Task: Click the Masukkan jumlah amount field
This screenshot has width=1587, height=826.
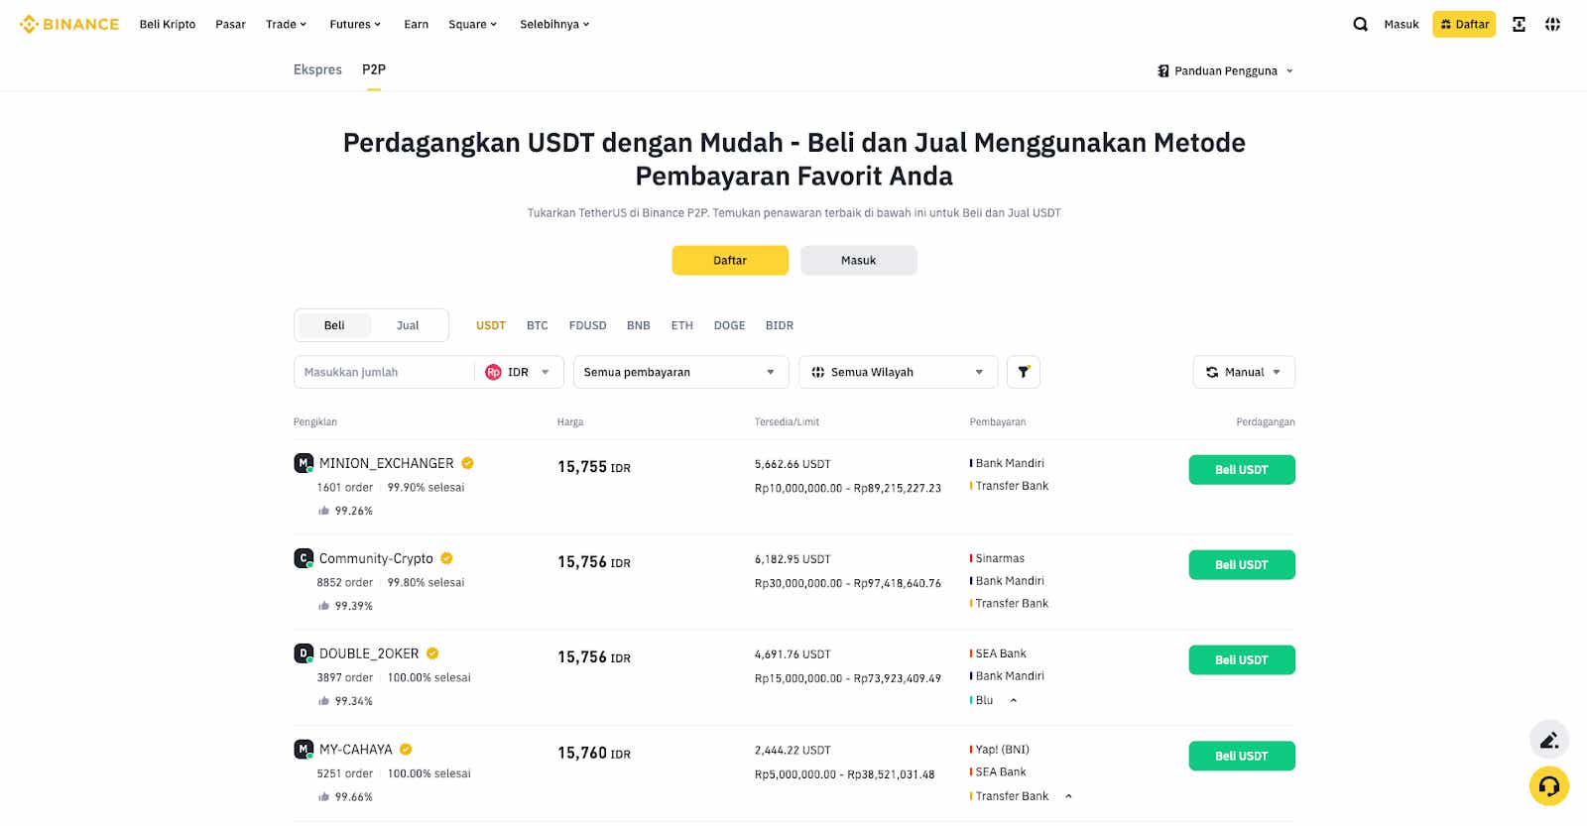Action: 384,372
